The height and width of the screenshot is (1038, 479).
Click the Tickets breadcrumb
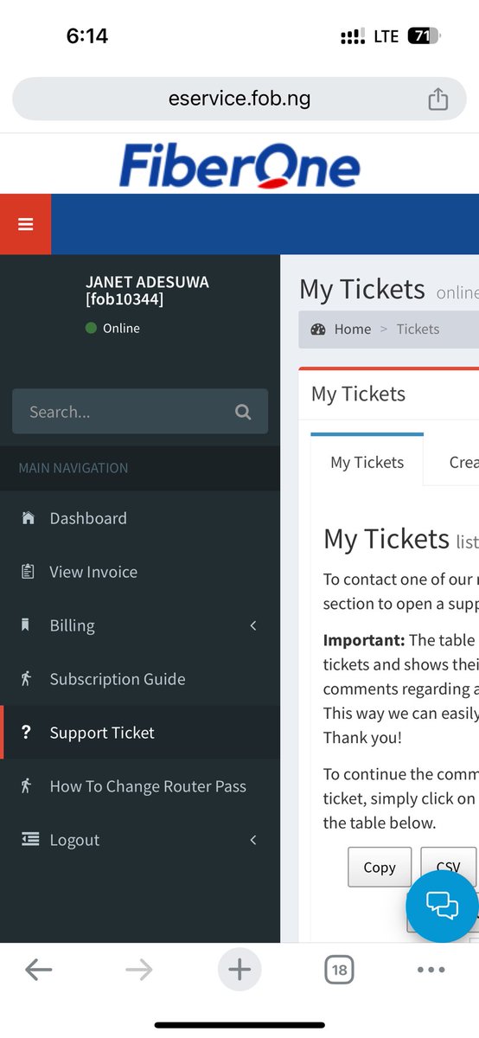point(418,329)
